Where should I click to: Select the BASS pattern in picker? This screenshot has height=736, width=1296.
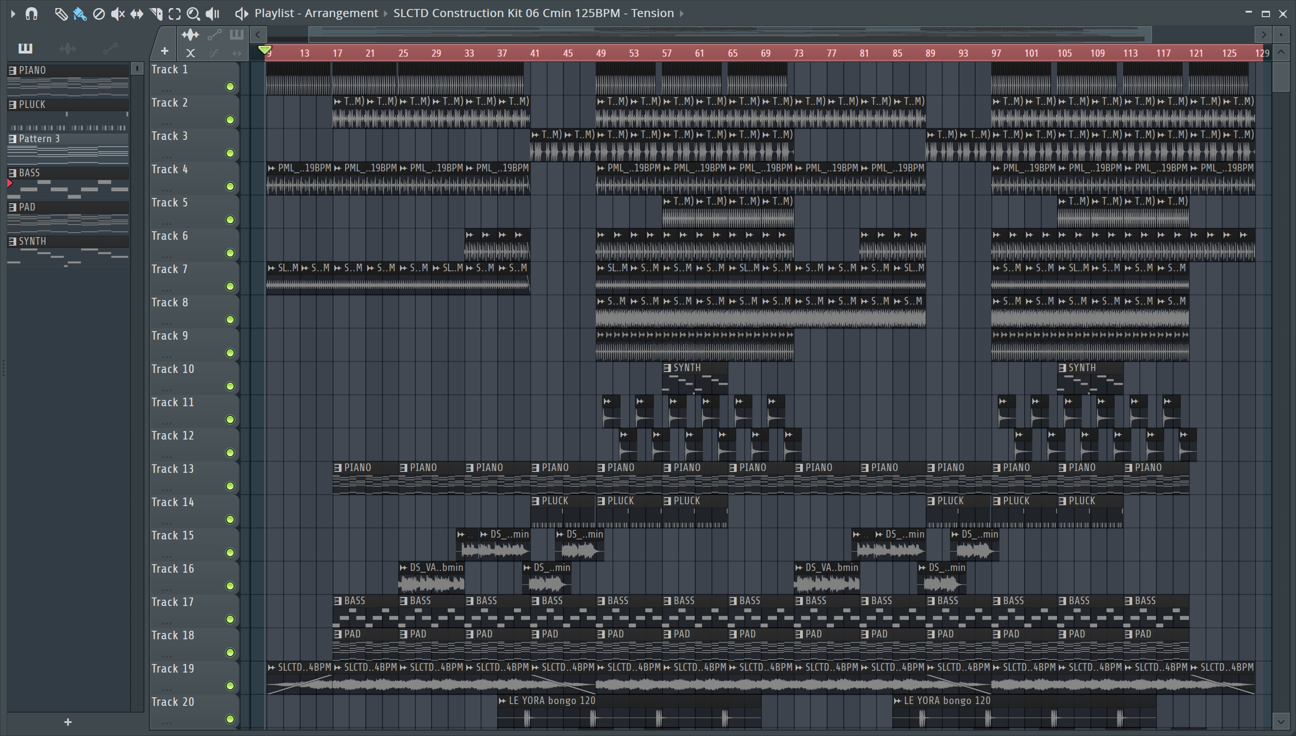[68, 183]
